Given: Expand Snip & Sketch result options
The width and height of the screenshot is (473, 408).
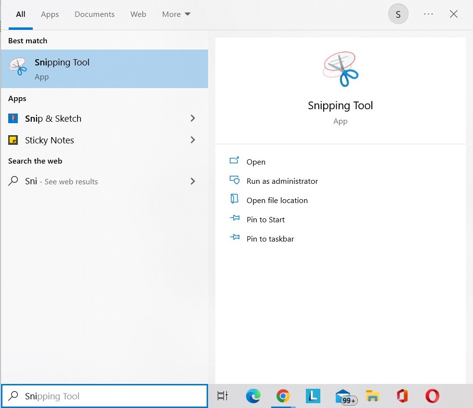Looking at the screenshot, I should pos(193,118).
